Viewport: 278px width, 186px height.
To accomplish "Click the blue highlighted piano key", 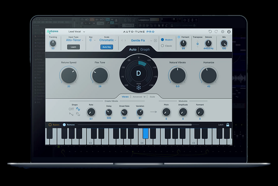I will 146,133.
